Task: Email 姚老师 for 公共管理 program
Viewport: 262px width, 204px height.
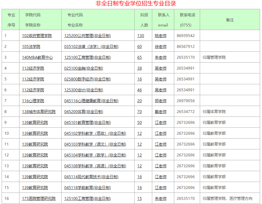Action: 160,36
